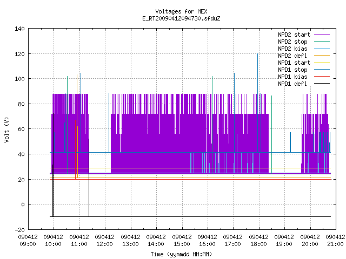346x259 pixels.
Task: Click the 80 y-axis tick label
Action: pos(21,104)
